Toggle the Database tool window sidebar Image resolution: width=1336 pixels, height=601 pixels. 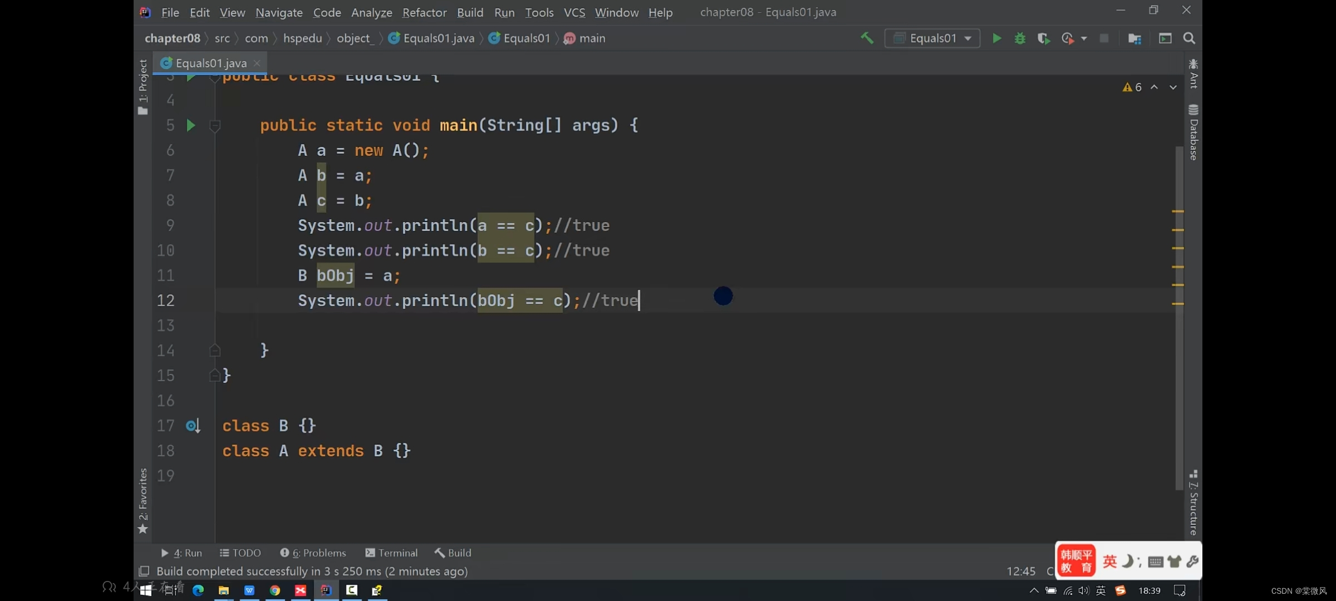(1193, 132)
